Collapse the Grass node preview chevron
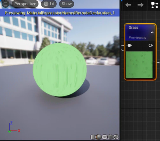Viewport: 160px width, 141px height. pos(152,32)
